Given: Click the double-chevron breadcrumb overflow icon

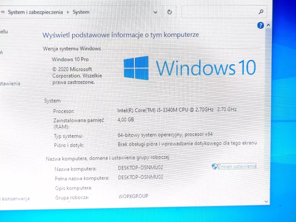Looking at the screenshot, I should pyautogui.click(x=3, y=12).
